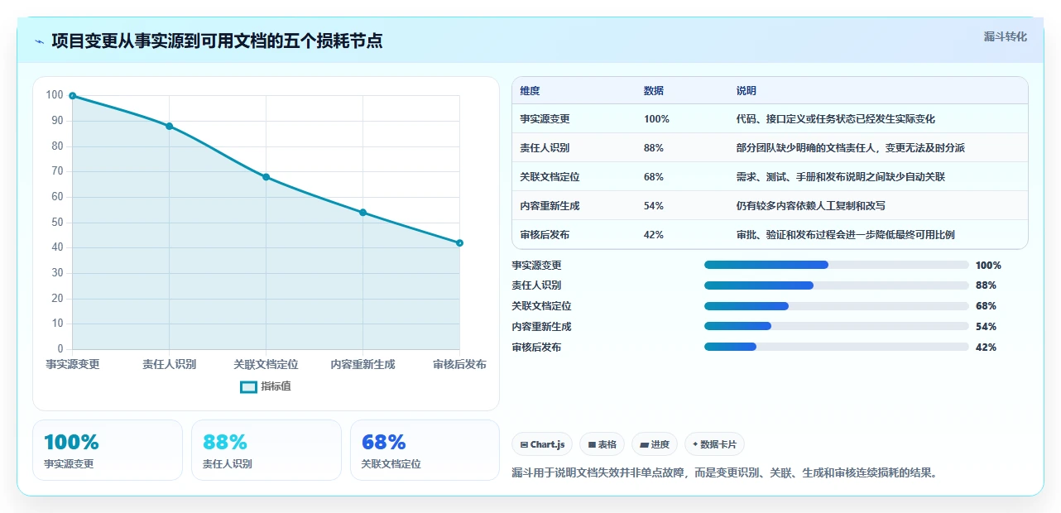
Task: Open the 88% 责任人识别 stat card
Action: (x=266, y=450)
